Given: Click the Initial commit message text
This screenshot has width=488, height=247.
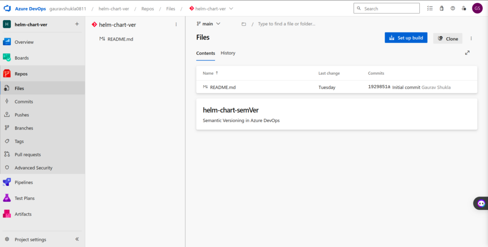Looking at the screenshot, I should coord(406,88).
